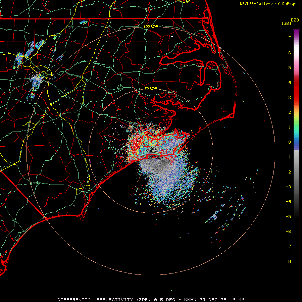Click the KMHX station identifier in the caption

click(x=190, y=300)
